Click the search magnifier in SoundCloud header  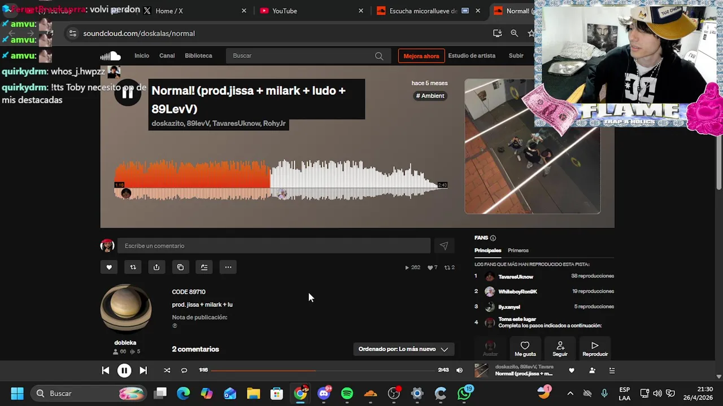[x=379, y=56]
